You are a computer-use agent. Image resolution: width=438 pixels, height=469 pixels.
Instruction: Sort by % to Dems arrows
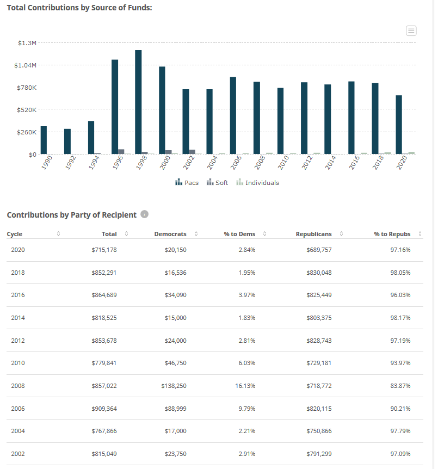(x=265, y=234)
